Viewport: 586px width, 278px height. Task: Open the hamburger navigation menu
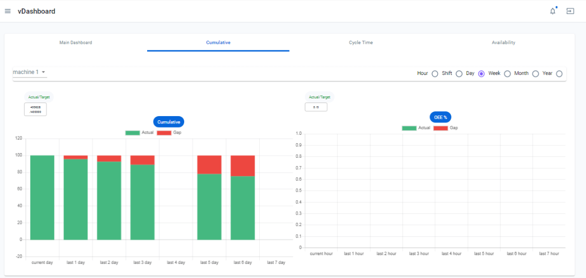pyautogui.click(x=7, y=11)
